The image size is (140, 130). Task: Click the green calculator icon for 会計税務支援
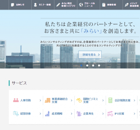click(x=110, y=100)
